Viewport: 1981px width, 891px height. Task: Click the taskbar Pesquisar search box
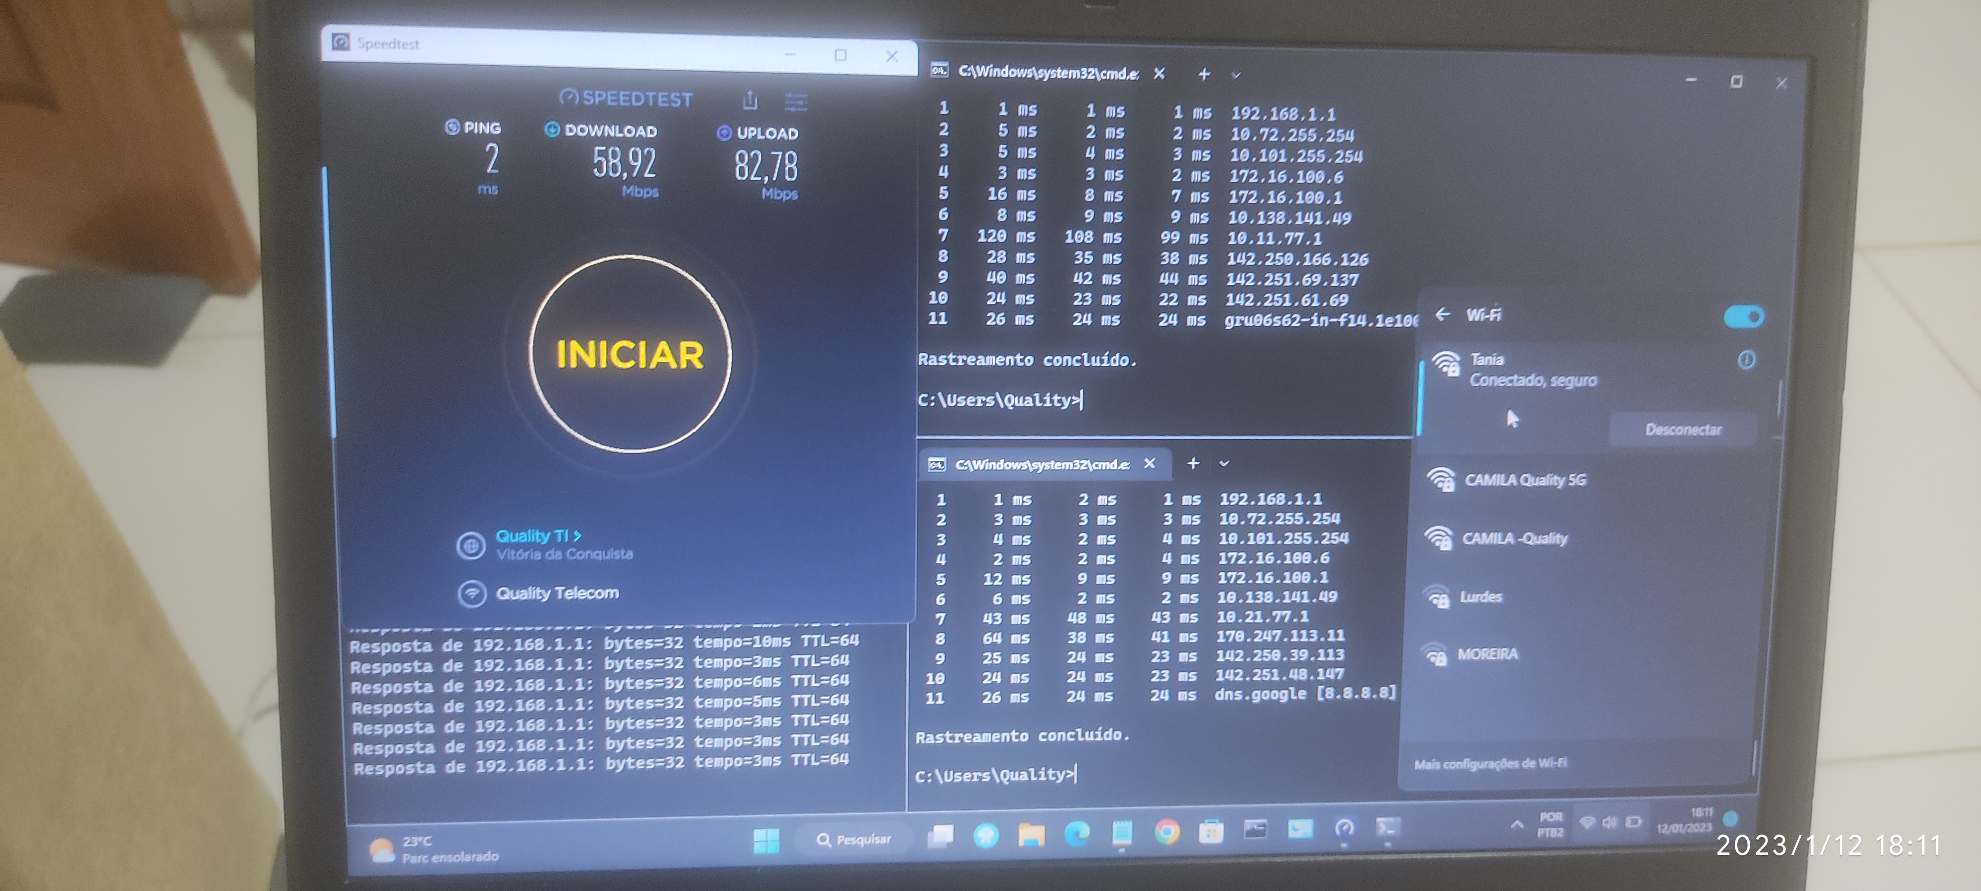[853, 839]
